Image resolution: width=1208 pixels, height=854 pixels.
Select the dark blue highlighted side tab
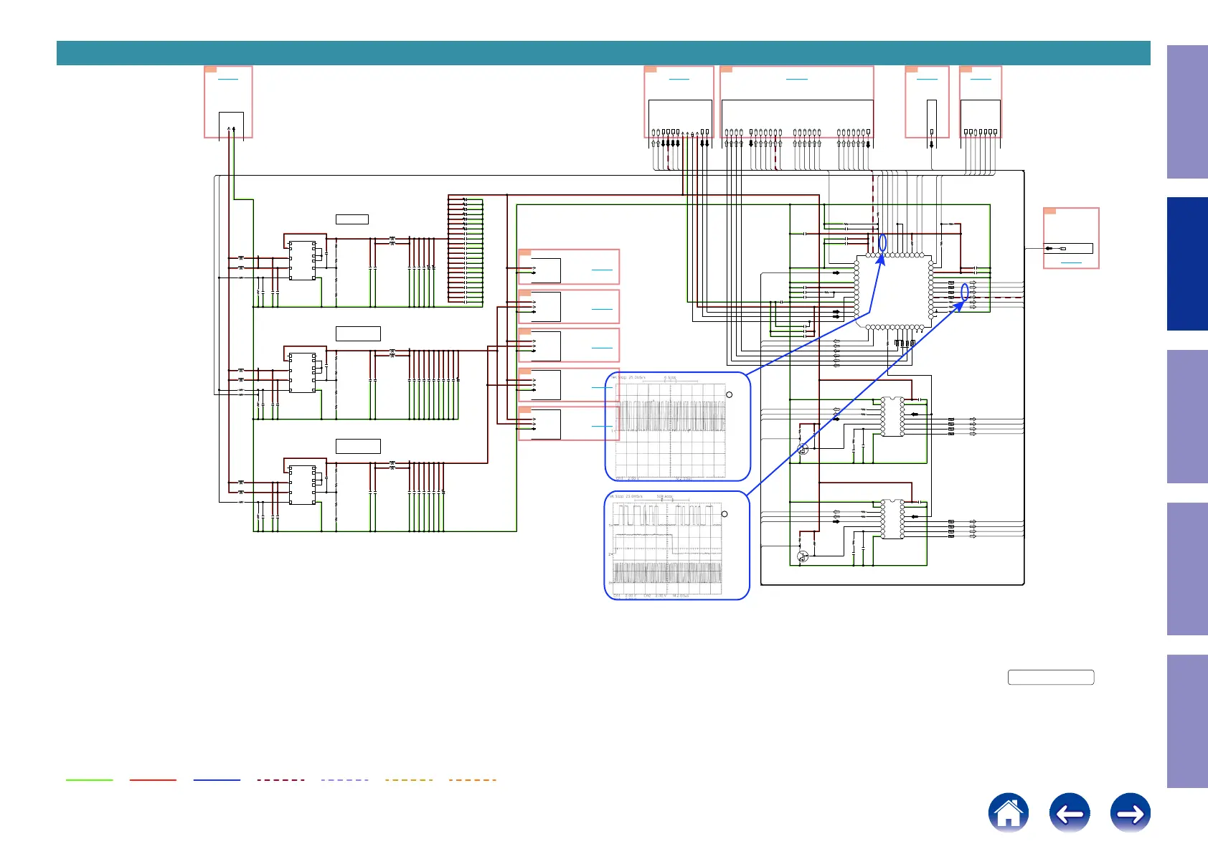[1187, 264]
